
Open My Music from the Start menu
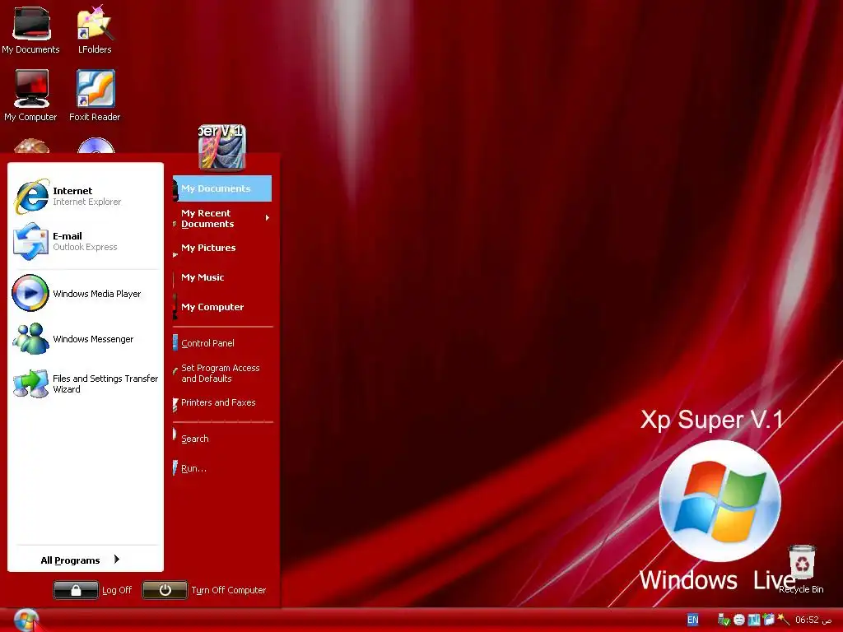222,277
